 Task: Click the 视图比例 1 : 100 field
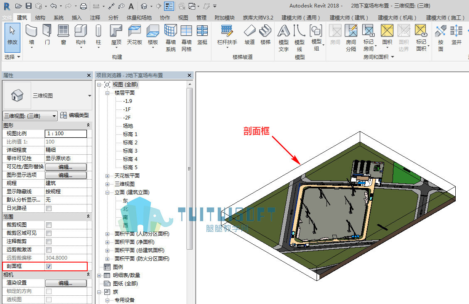[66, 134]
